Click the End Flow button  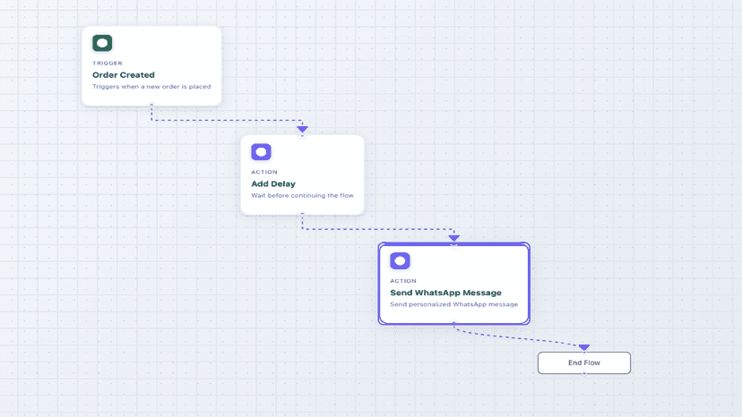584,362
